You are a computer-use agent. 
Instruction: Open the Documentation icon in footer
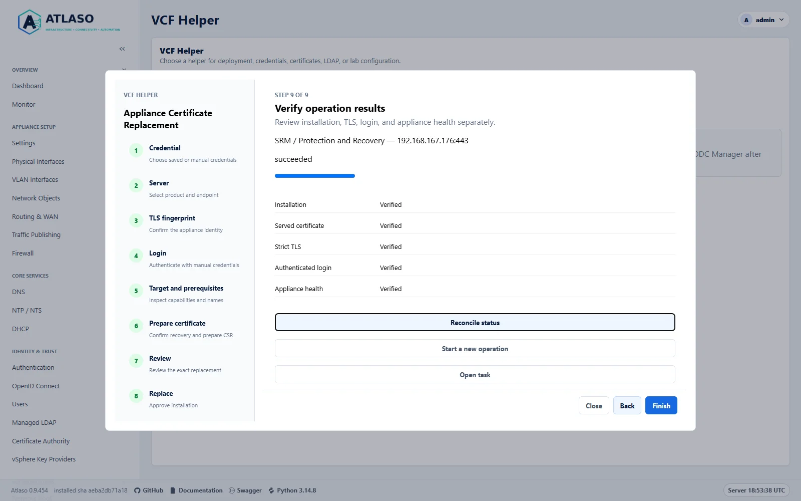[x=173, y=490]
